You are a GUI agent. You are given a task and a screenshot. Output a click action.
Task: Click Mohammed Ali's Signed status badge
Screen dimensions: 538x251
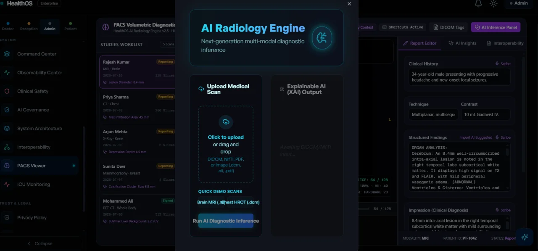(168, 201)
